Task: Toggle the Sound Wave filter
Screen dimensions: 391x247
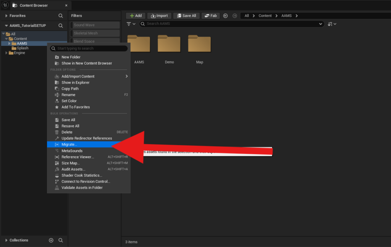Action: coord(95,25)
